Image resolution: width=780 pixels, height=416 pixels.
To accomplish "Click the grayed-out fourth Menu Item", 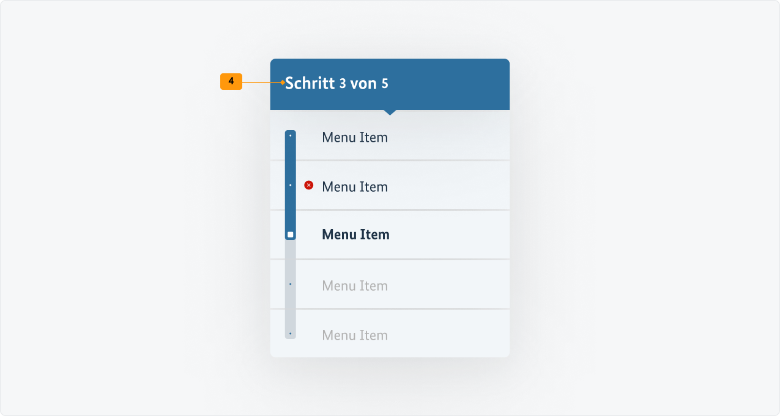I will tap(355, 285).
